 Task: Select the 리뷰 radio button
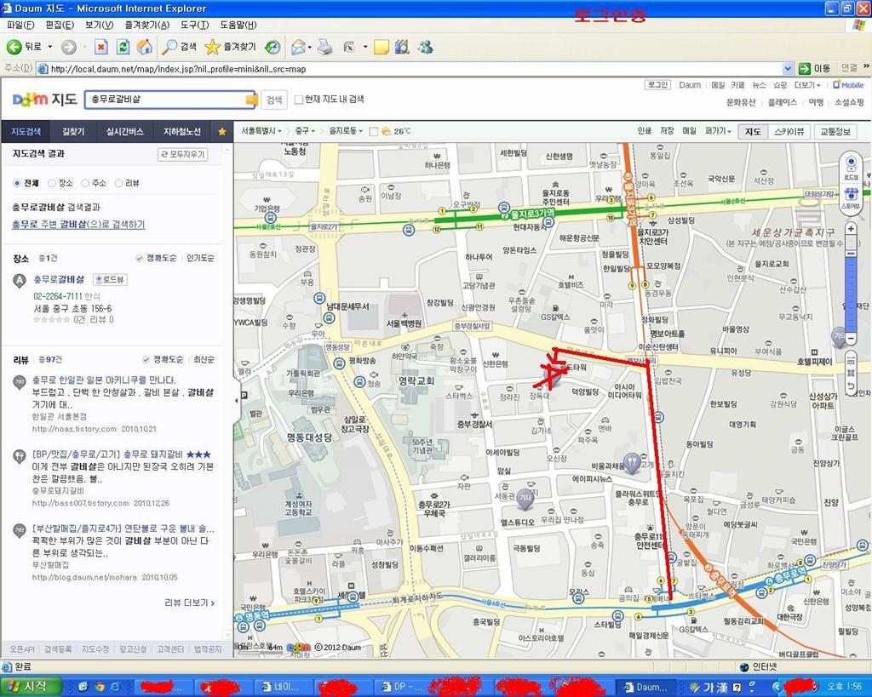[118, 183]
